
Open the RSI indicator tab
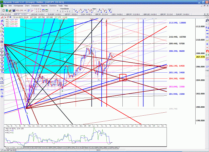[111, 148]
